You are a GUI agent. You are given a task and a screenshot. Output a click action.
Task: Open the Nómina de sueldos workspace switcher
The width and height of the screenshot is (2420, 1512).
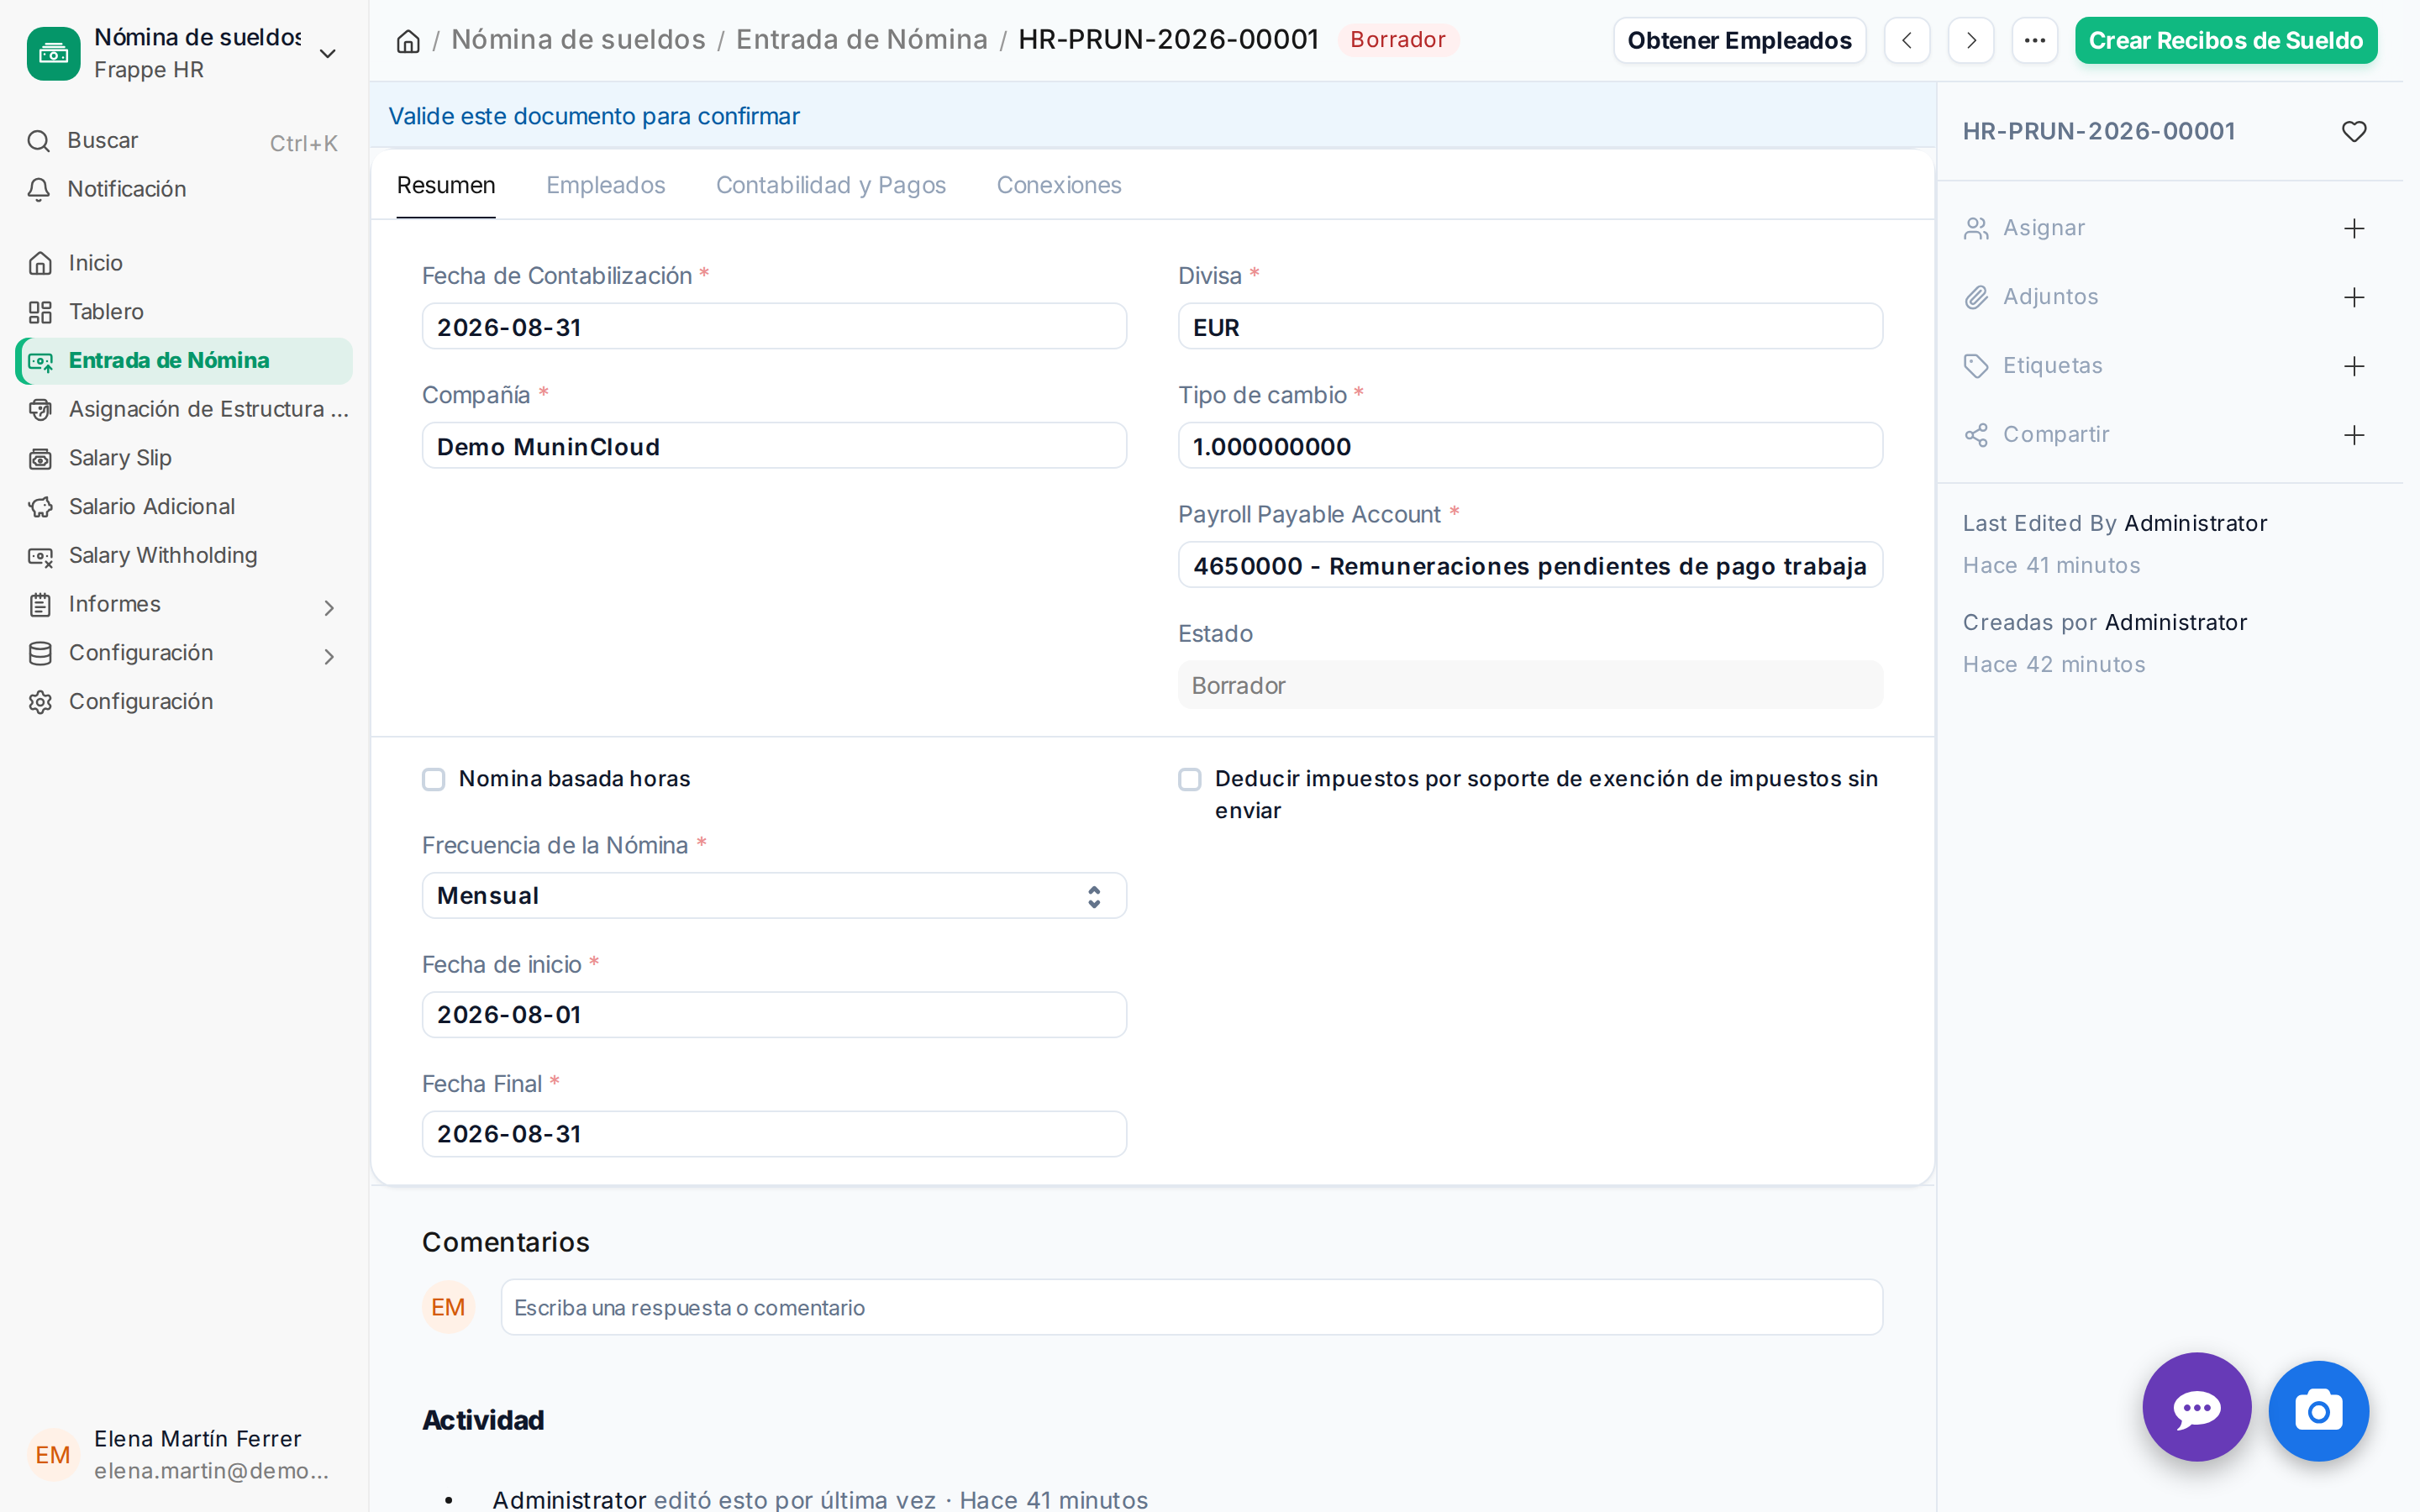pos(184,53)
